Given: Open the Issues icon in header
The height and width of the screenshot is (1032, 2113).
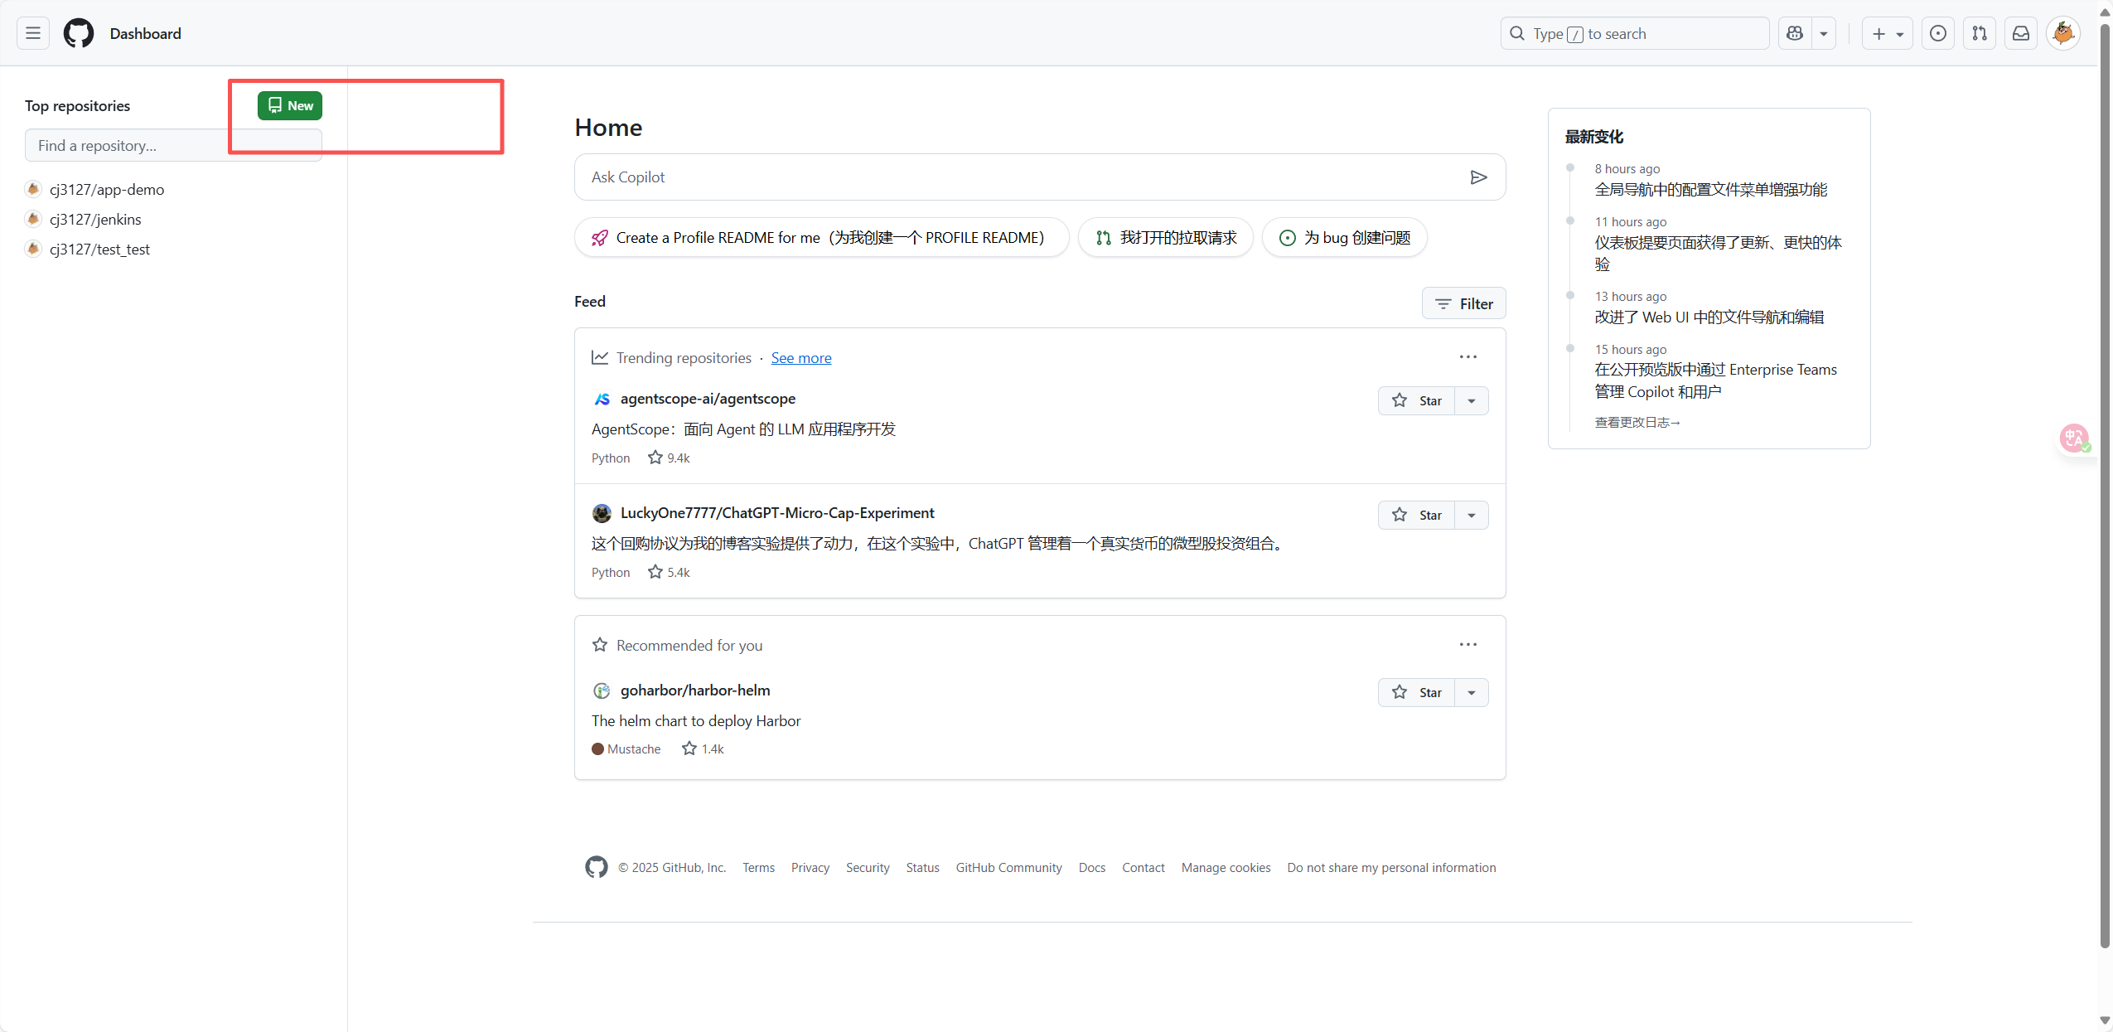Looking at the screenshot, I should click(1937, 33).
